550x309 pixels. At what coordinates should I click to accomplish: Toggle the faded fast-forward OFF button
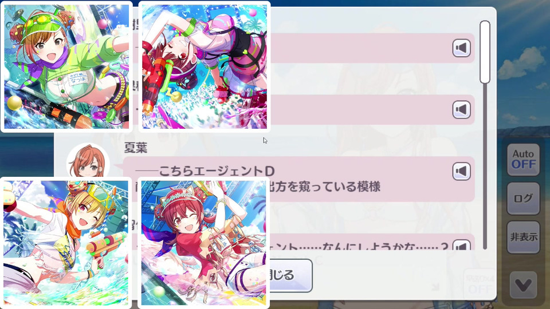480,283
